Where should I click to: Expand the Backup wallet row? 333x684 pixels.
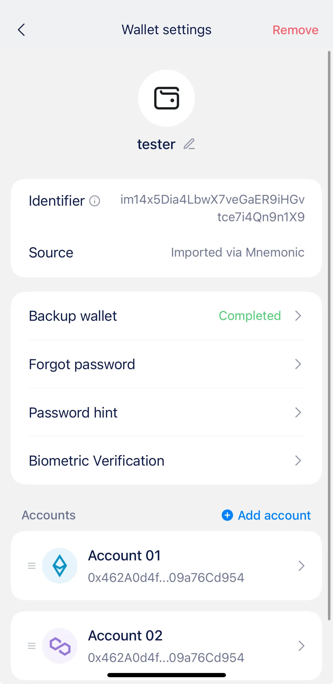pos(166,316)
